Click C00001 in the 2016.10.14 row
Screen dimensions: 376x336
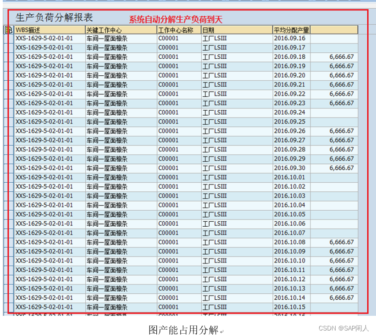(168, 298)
